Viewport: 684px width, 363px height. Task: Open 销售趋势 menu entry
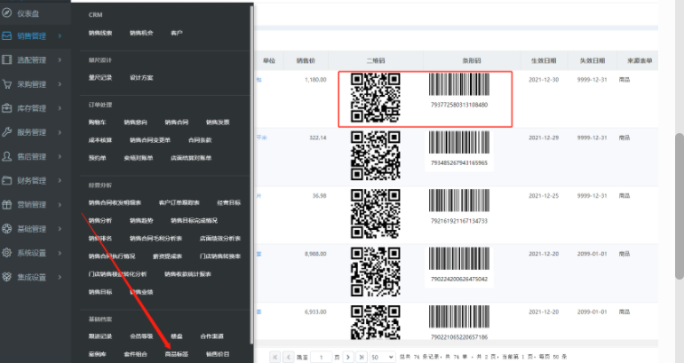click(141, 220)
